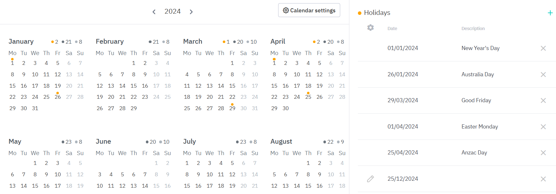
Task: Click April 25 in the calendar
Action: pyautogui.click(x=308, y=97)
